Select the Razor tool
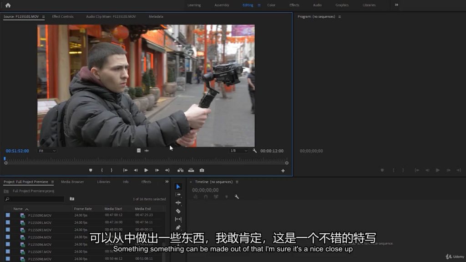Viewport: 466px width, 262px height. (x=178, y=211)
